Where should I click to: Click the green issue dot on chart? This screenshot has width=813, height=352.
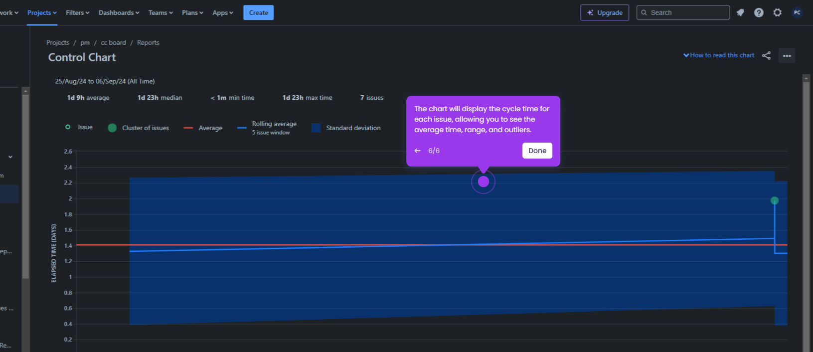[774, 200]
